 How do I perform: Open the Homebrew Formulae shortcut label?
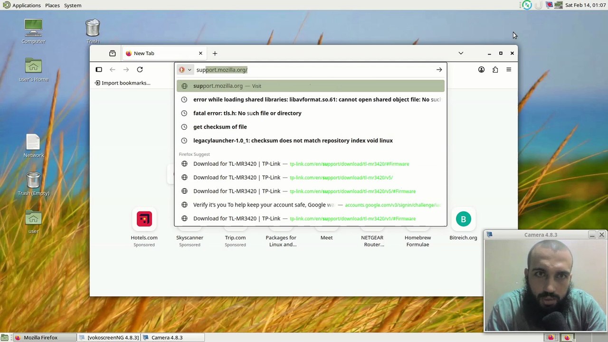coord(418,241)
